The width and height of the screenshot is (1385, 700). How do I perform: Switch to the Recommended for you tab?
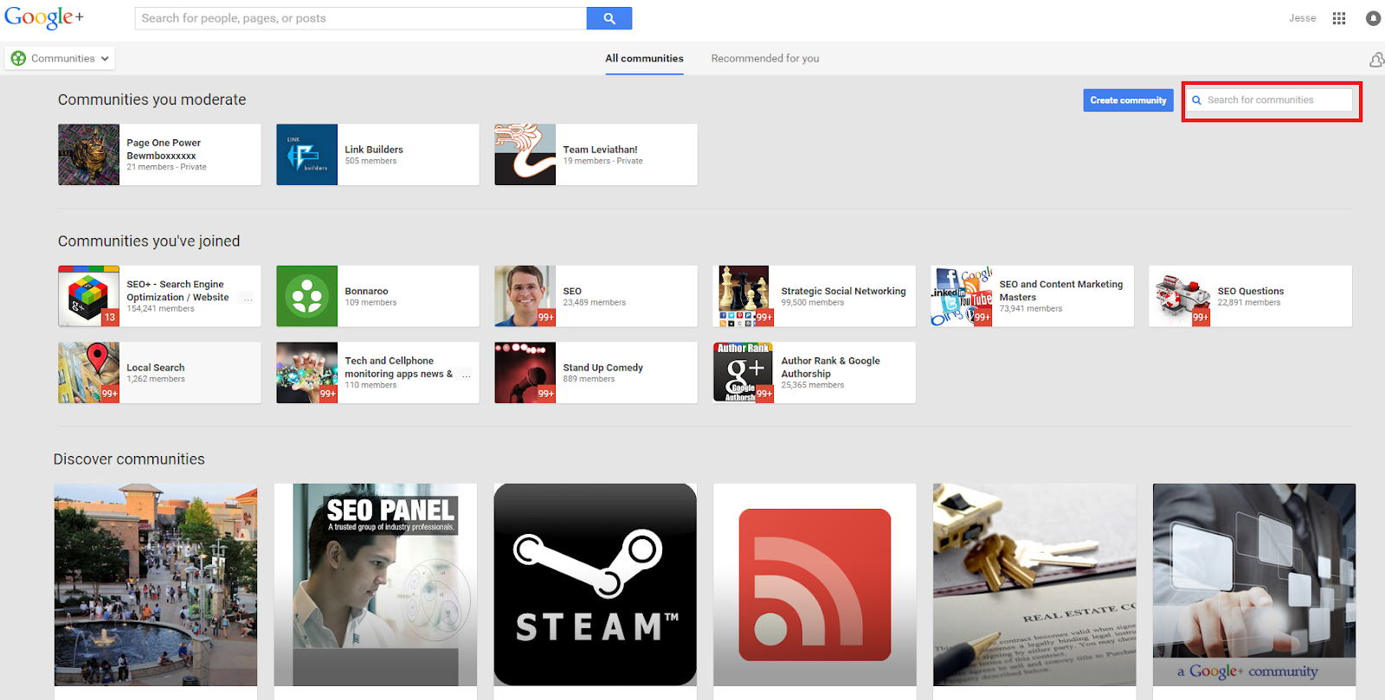765,59
